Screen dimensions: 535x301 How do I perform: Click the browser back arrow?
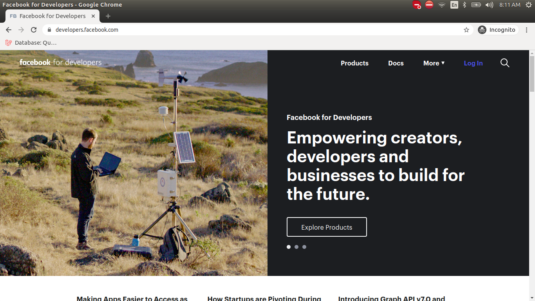pyautogui.click(x=9, y=30)
